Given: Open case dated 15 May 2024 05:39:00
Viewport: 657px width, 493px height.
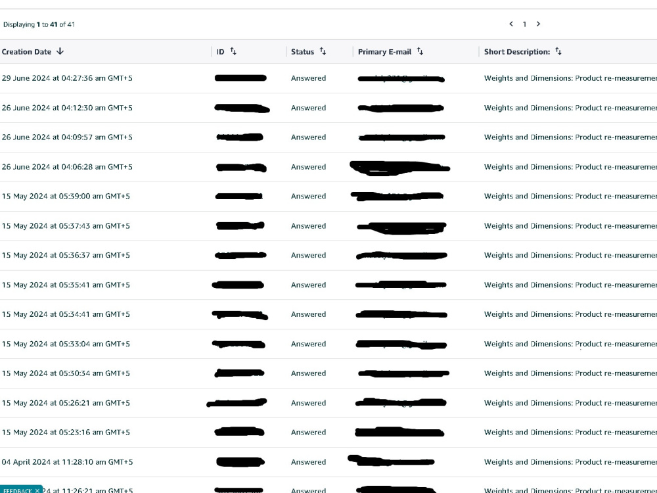Looking at the screenshot, I should pos(66,196).
